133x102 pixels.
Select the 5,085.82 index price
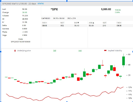coord(106,9)
